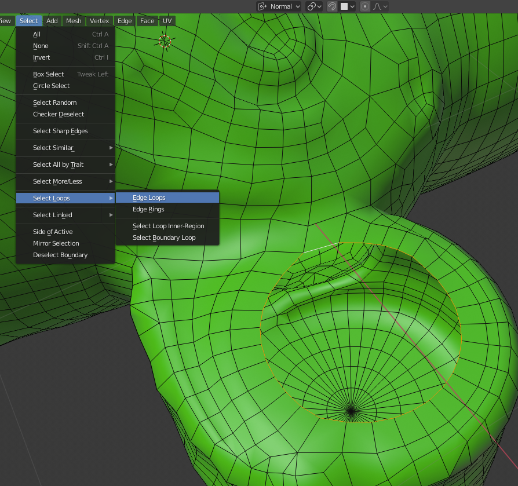518x486 pixels.
Task: Open the UV menu
Action: pos(167,21)
